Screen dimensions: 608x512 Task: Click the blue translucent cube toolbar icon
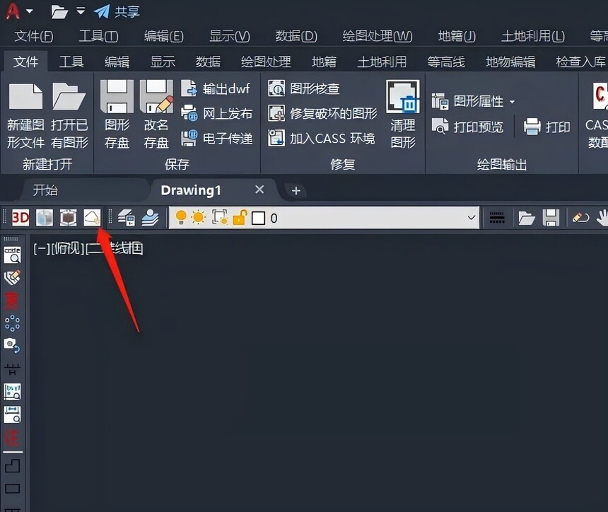coord(45,218)
